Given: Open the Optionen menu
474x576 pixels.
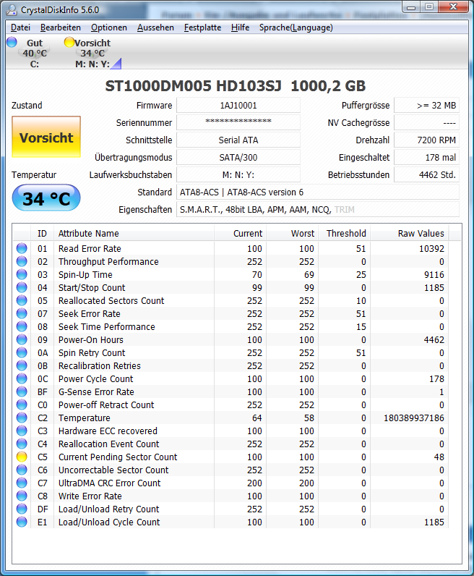Looking at the screenshot, I should [109, 27].
